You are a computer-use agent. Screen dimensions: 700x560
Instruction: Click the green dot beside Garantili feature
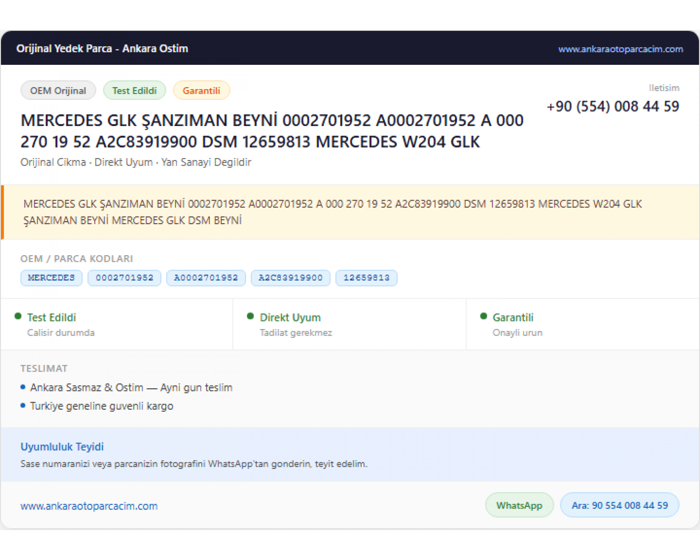(483, 316)
